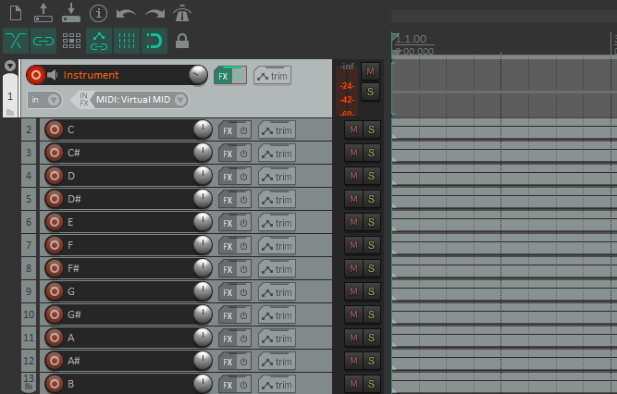Viewport: 617px width, 394px height.
Task: Arm record on the F# track
Action: click(x=54, y=268)
